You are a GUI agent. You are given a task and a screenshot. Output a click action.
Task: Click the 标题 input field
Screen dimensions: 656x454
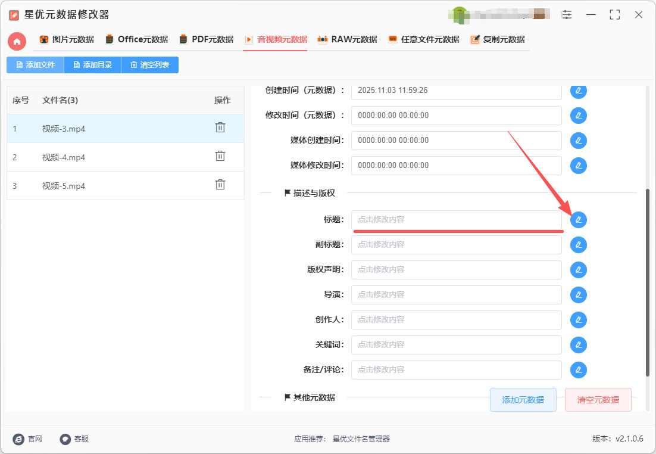tap(457, 219)
